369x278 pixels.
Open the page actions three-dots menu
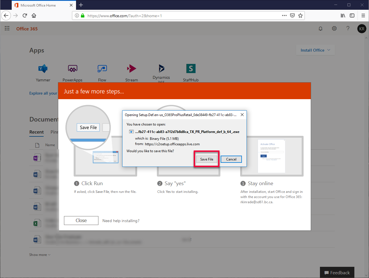tap(284, 15)
